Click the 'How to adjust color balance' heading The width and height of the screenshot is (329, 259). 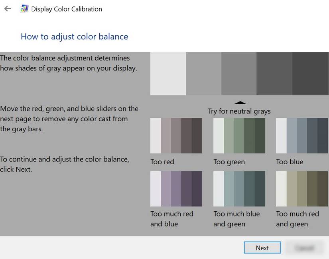coord(74,36)
